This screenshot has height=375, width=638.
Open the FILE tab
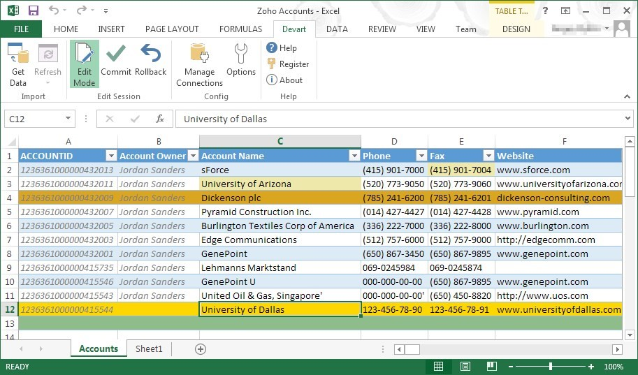[x=21, y=29]
